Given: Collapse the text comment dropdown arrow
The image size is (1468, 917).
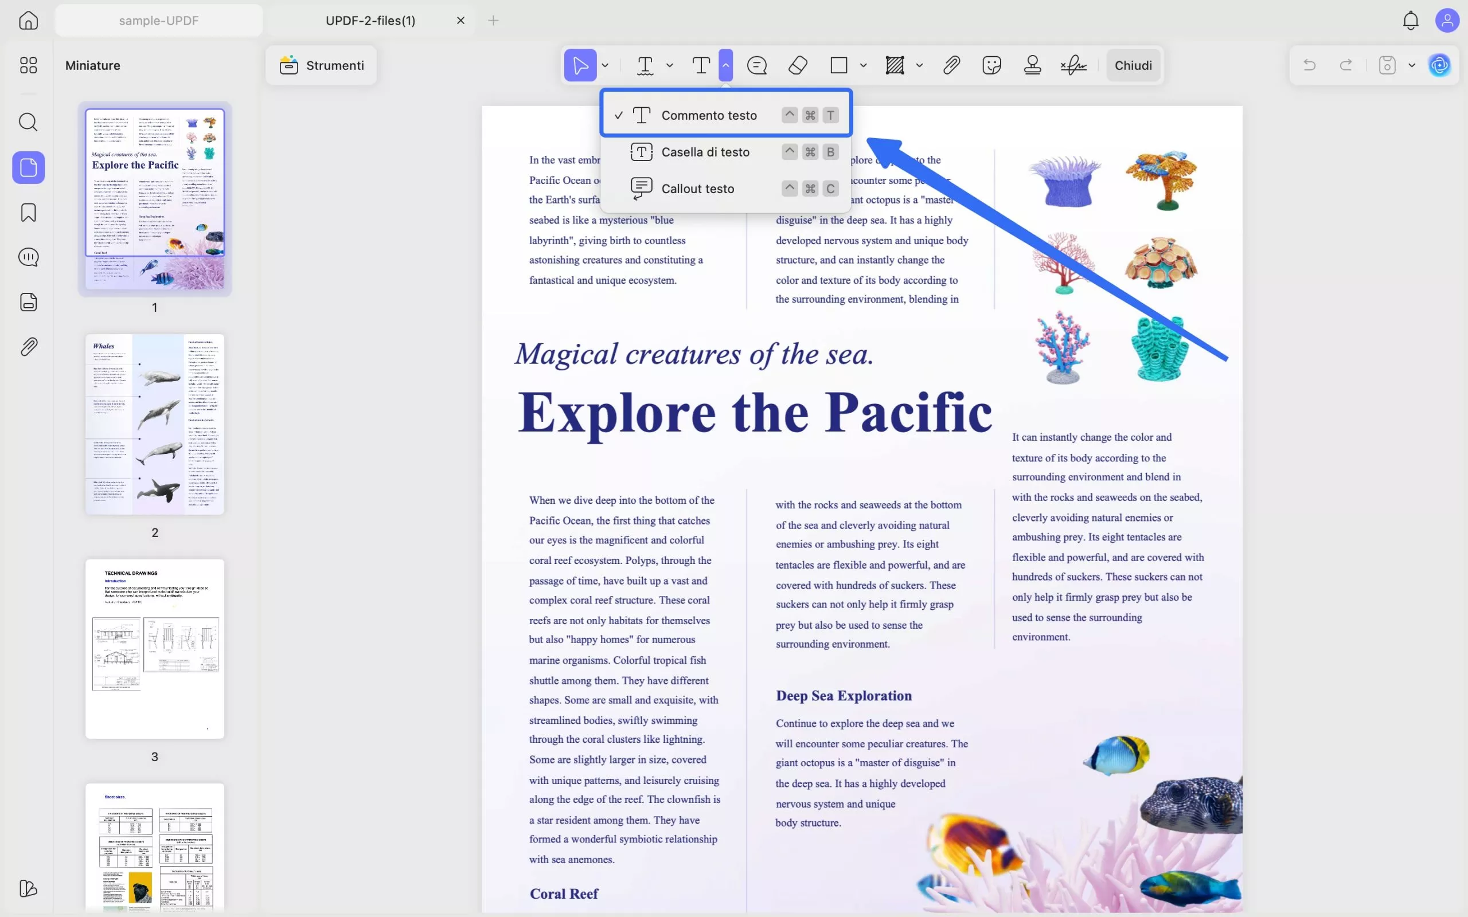Looking at the screenshot, I should (x=725, y=65).
